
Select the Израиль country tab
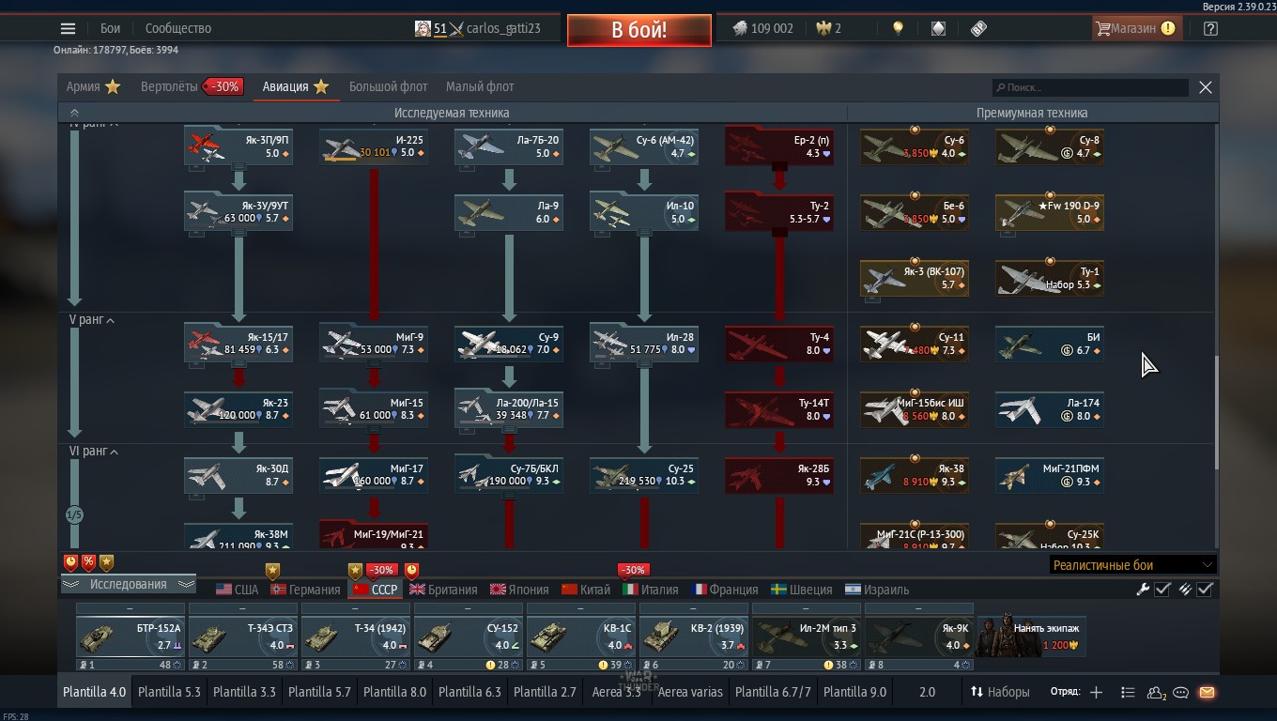coord(877,590)
